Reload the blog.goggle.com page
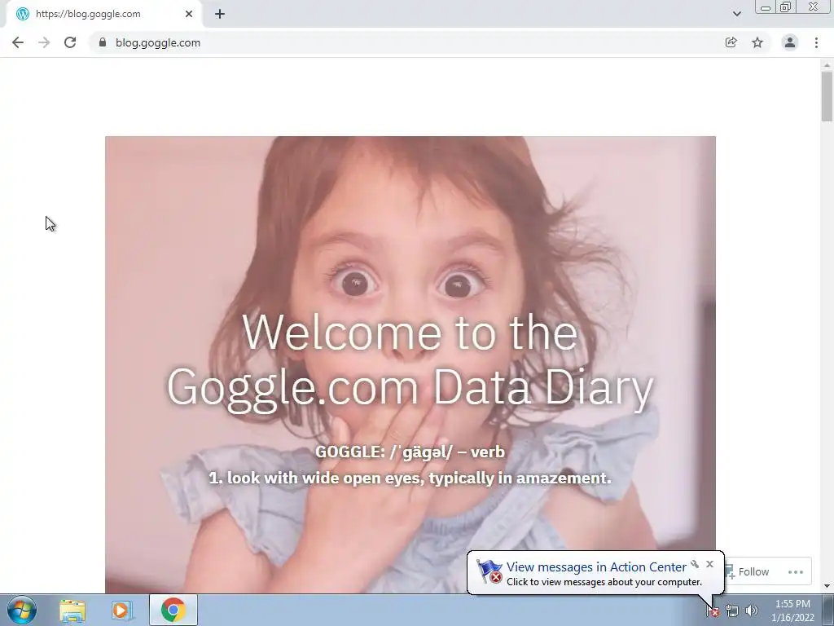Image resolution: width=834 pixels, height=626 pixels. tap(70, 42)
